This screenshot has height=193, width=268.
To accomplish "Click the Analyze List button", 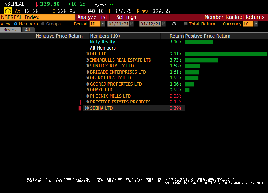I will (x=92, y=17).
